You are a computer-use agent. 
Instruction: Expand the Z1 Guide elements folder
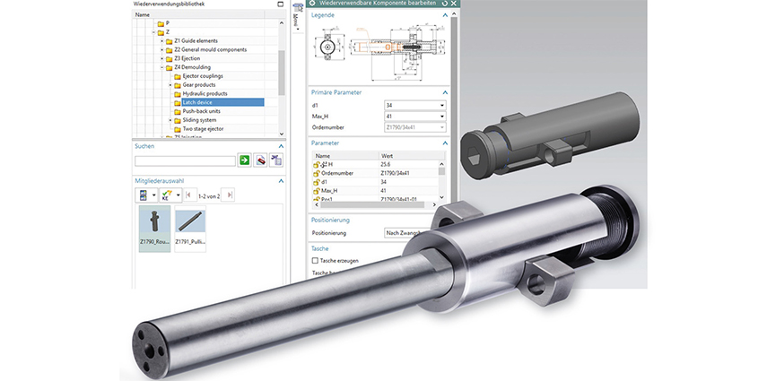pos(161,40)
